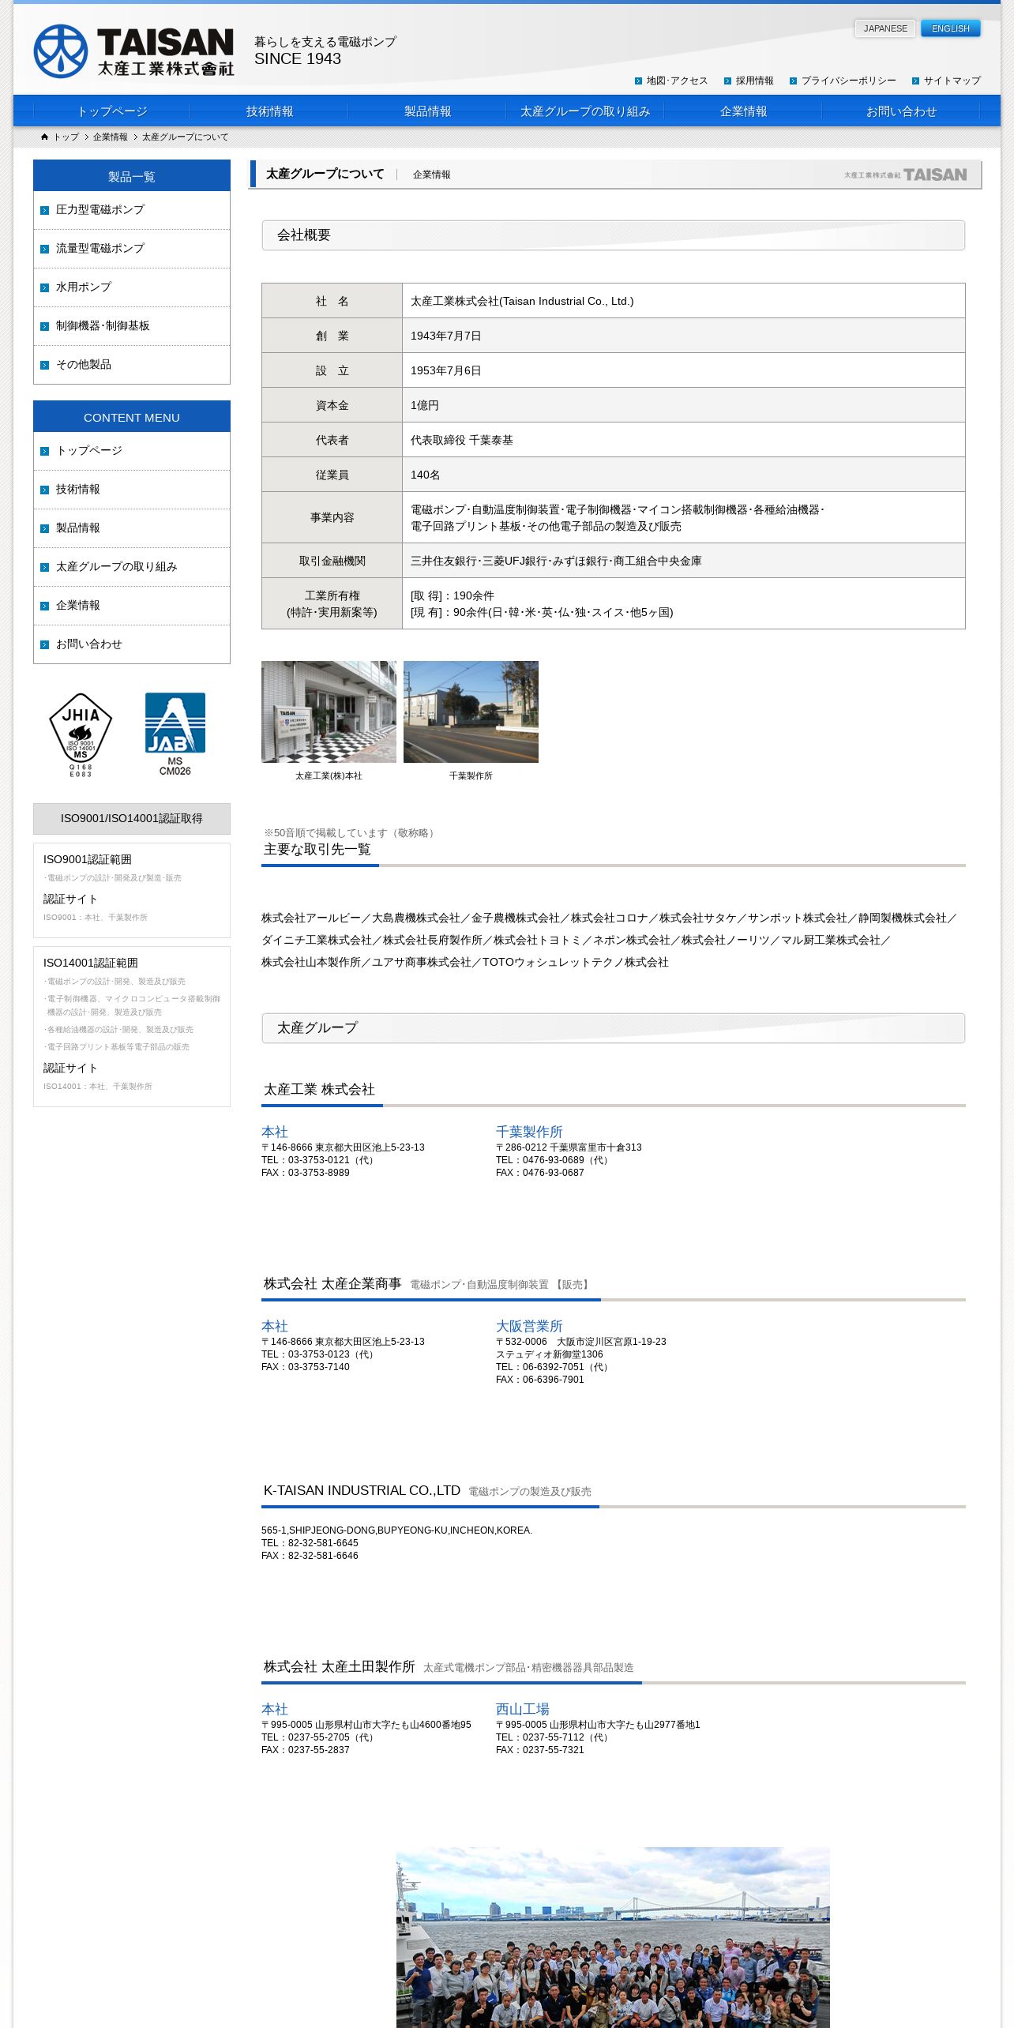
Task: Select 企業情報 in the main navigation bar
Action: click(x=743, y=111)
